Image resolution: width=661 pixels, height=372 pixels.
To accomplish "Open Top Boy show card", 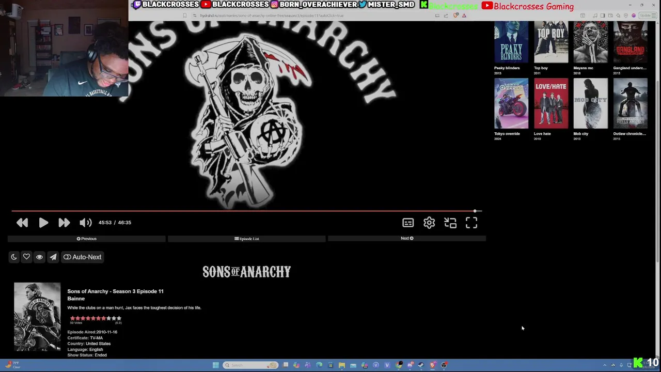I will pos(551,42).
